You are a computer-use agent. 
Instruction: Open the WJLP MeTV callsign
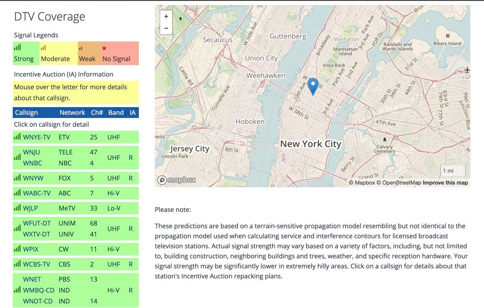point(31,208)
